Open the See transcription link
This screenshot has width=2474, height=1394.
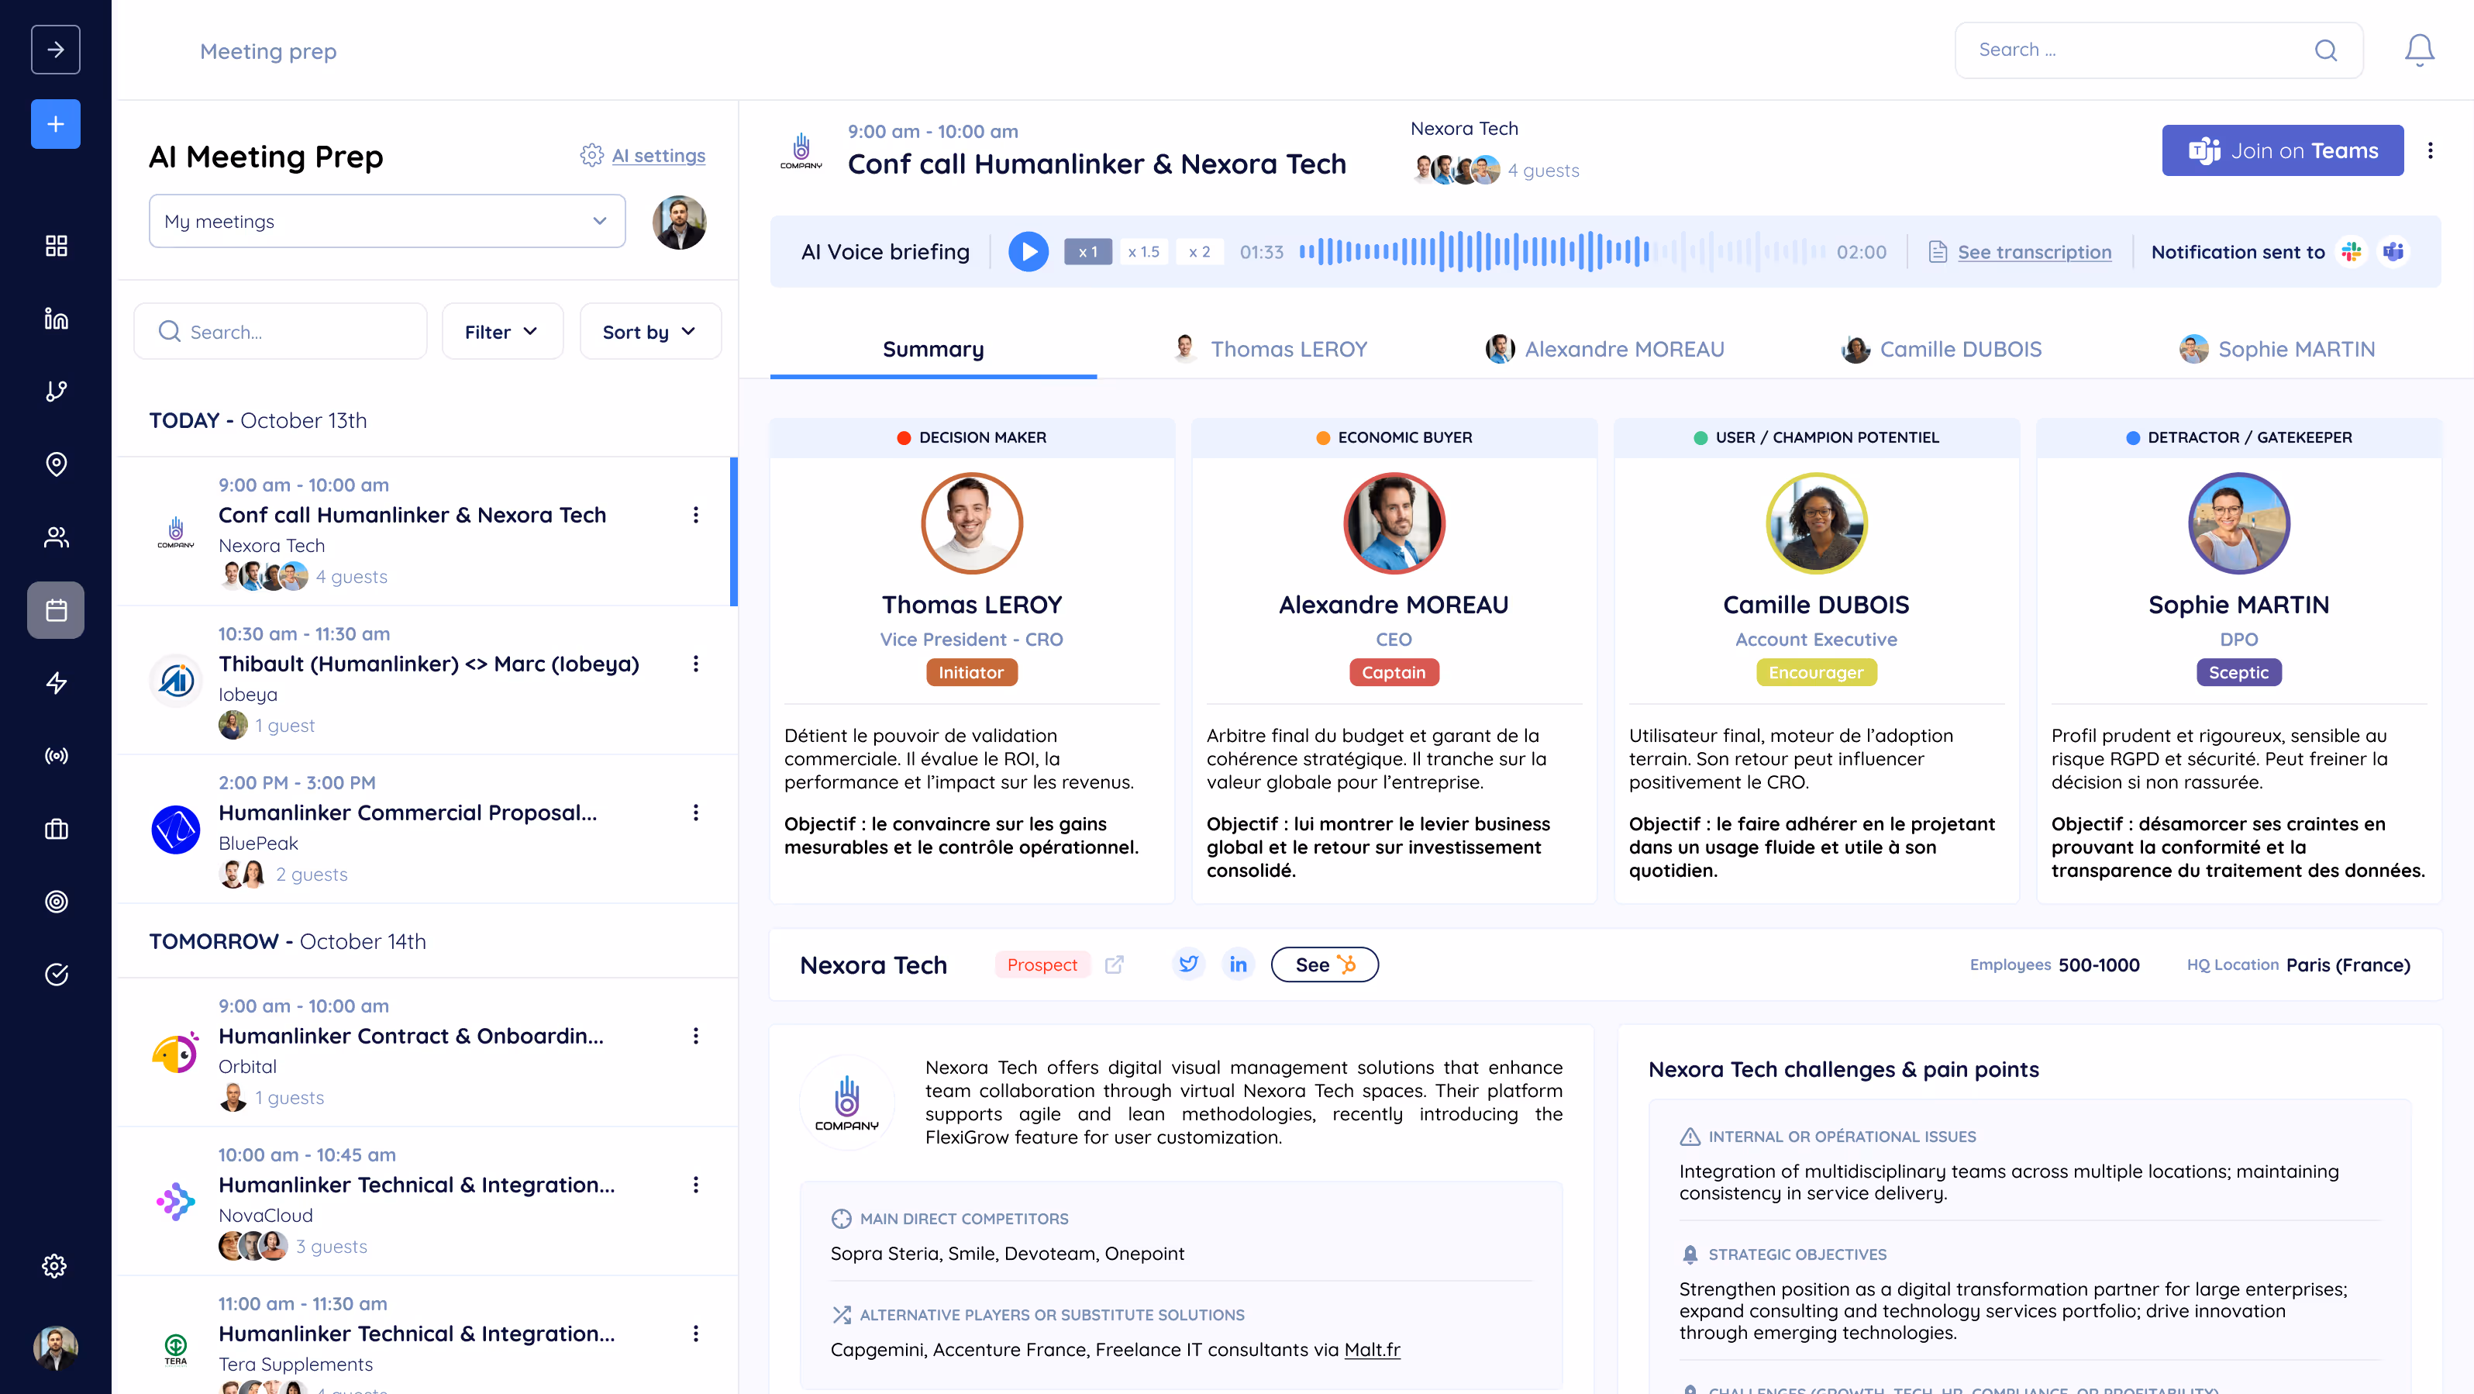2033,252
